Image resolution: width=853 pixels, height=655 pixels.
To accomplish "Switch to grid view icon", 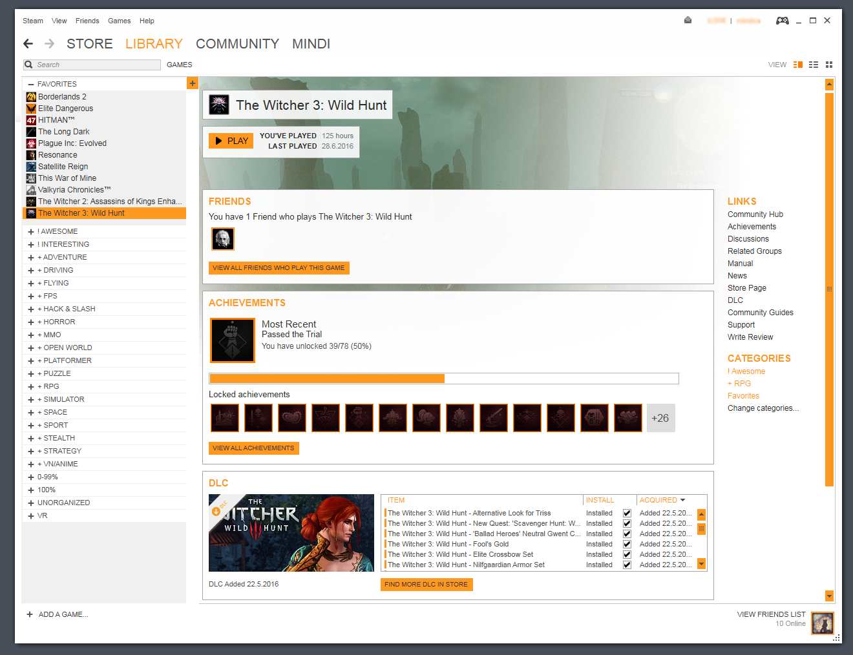I will click(829, 65).
